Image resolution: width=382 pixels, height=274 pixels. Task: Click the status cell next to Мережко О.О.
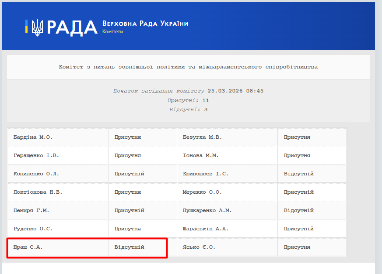click(x=312, y=192)
